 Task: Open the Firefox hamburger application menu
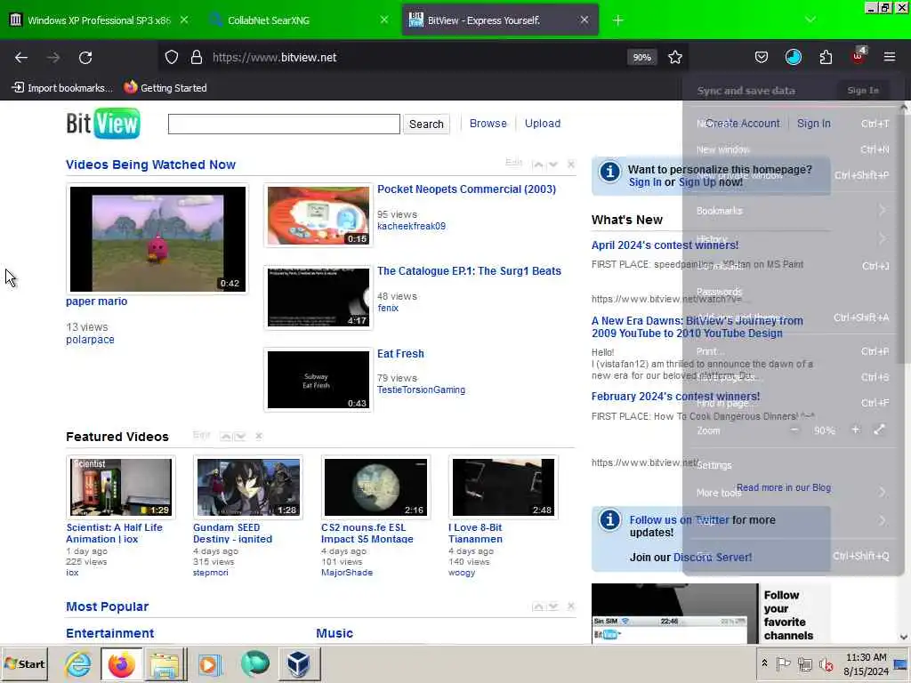click(890, 57)
